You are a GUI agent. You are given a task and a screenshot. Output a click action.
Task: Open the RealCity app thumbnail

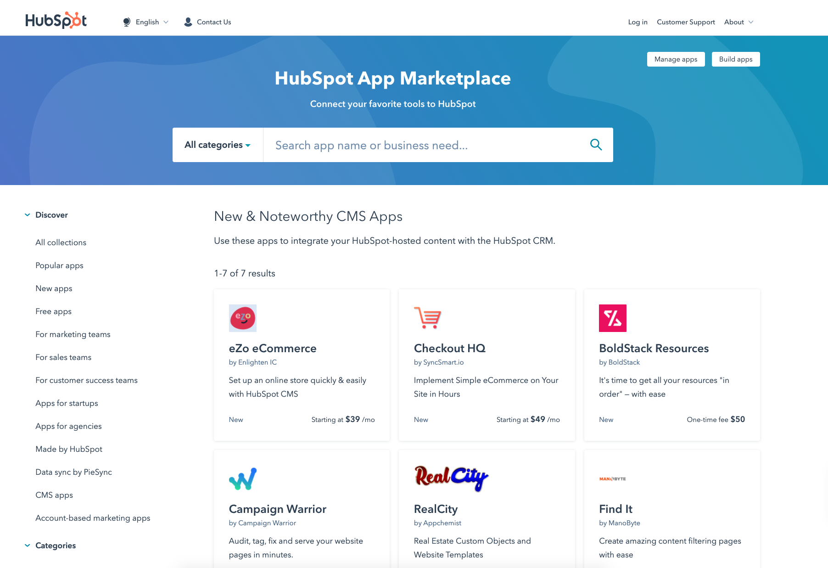[451, 478]
